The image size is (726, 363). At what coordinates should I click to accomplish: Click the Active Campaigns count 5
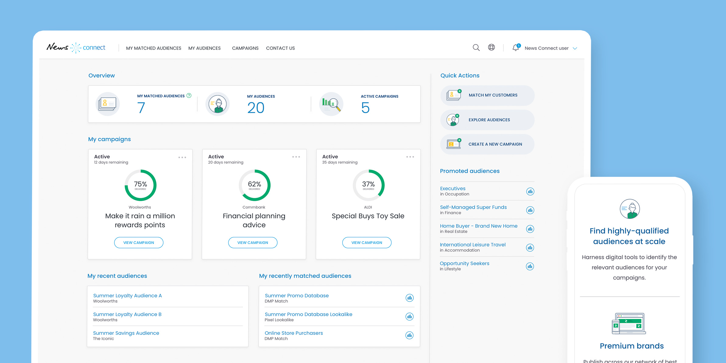(365, 108)
